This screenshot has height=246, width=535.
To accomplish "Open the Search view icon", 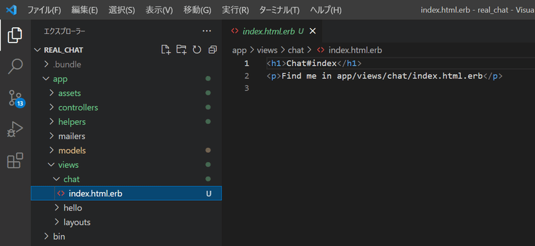I will tap(15, 66).
